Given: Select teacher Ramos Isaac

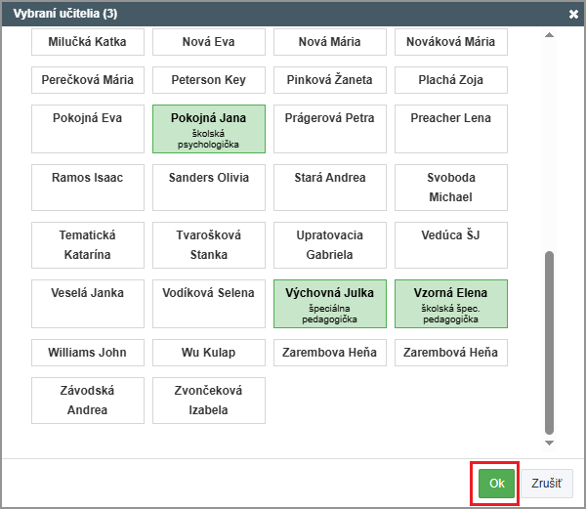Looking at the screenshot, I should click(x=88, y=188).
